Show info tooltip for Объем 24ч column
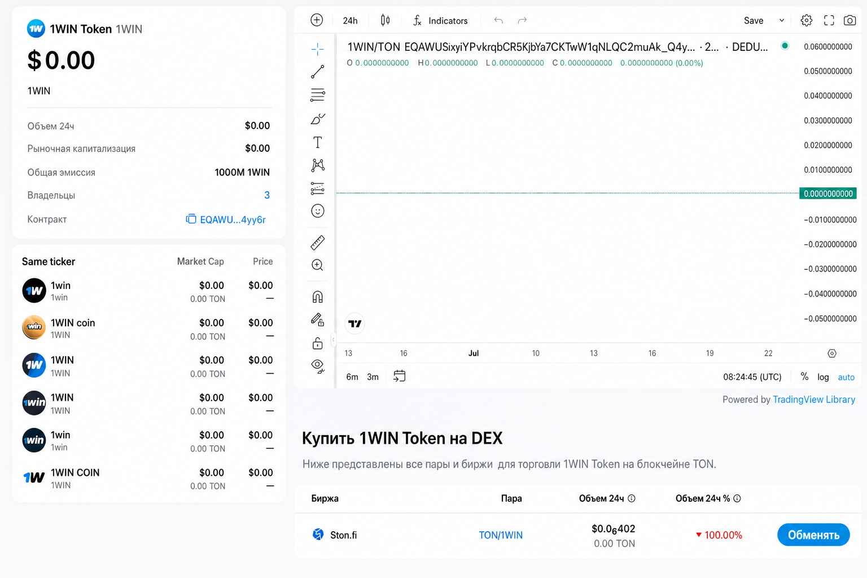This screenshot has height=578, width=867. pyautogui.click(x=632, y=498)
